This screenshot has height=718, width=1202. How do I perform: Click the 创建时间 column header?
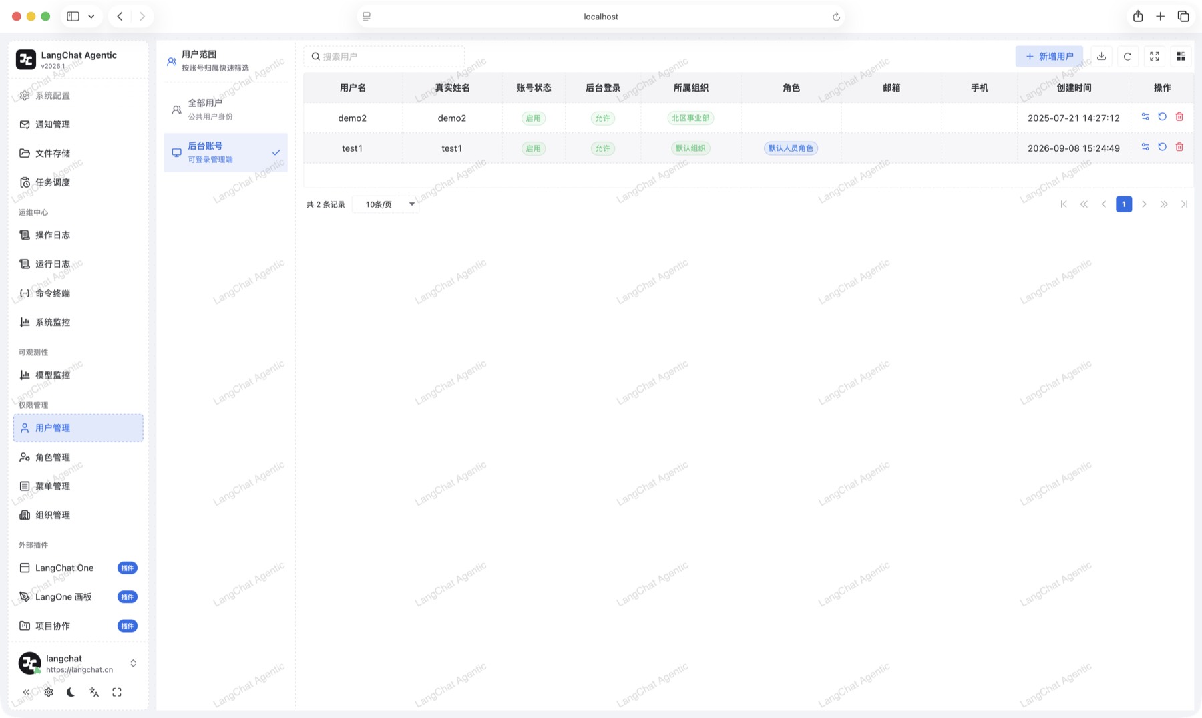tap(1074, 87)
